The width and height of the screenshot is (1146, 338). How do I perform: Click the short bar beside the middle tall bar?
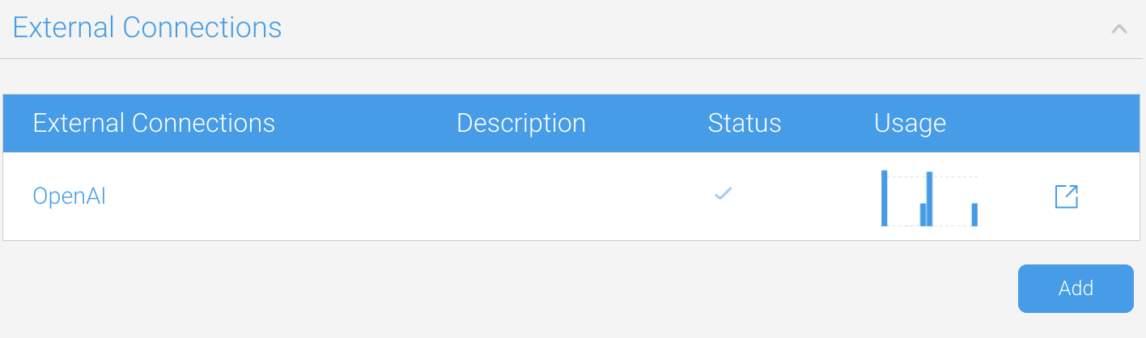pos(923,214)
